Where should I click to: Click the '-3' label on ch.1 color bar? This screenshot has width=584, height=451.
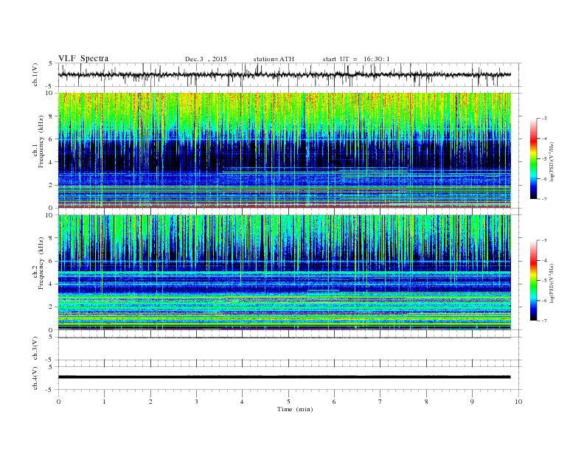click(x=543, y=119)
